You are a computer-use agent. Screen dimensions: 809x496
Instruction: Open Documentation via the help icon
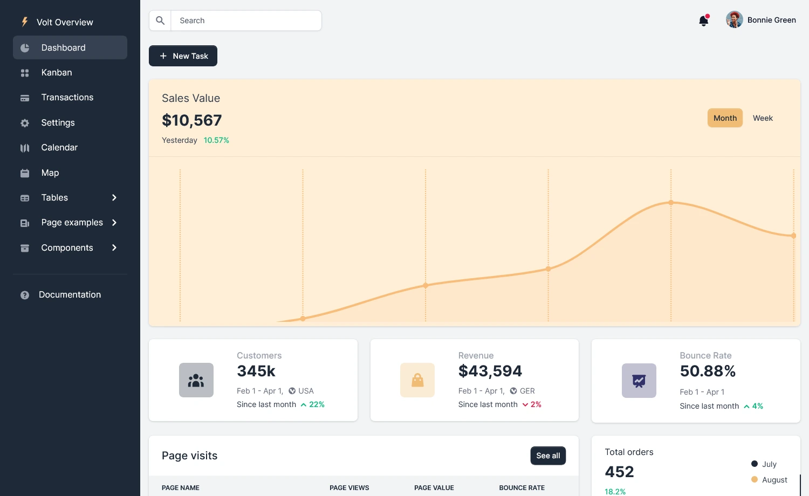coord(25,294)
